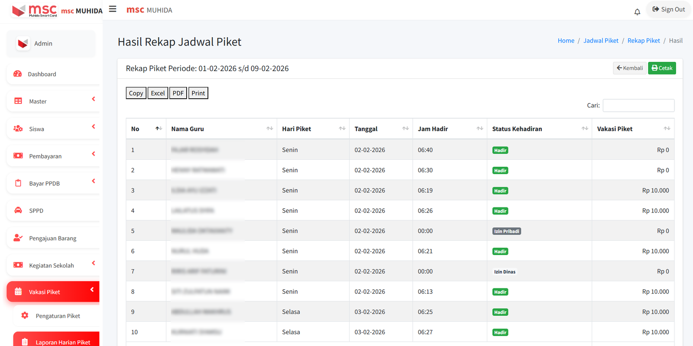Screen dimensions: 693x346
Task: Click the Pengajuan Barang user icon
Action: [x=18, y=238]
